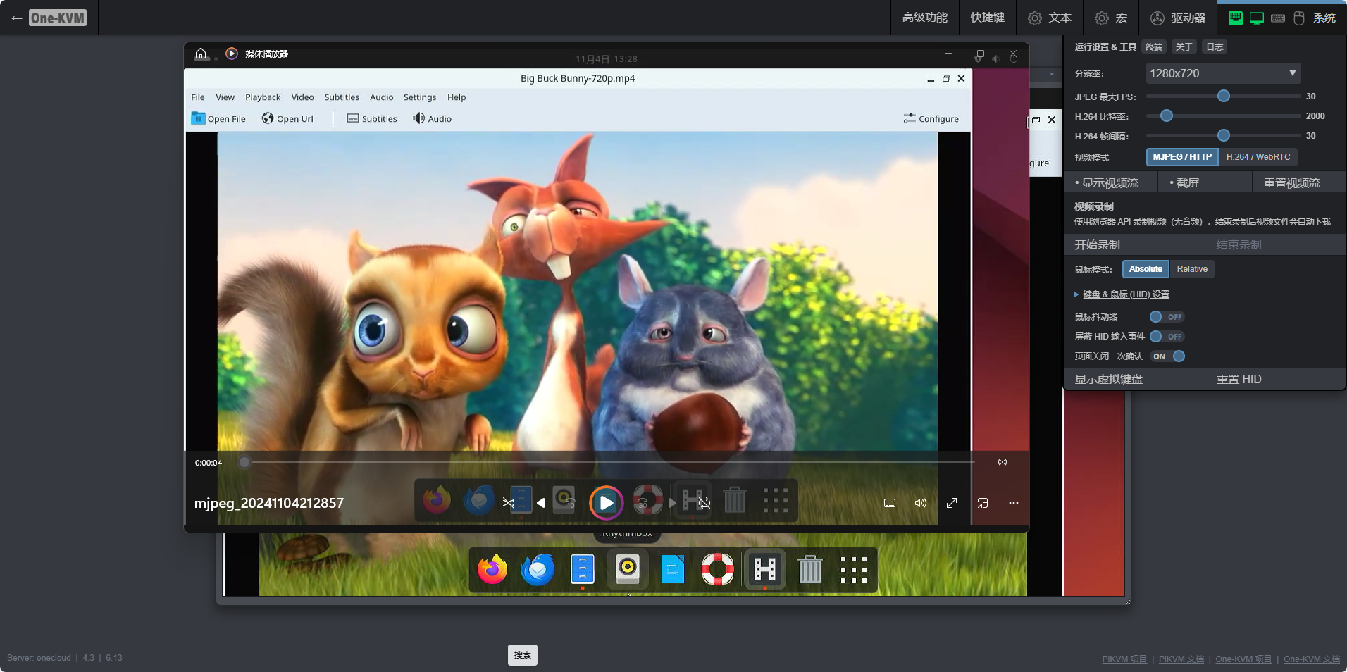The image size is (1347, 672).
Task: Open the more options ellipsis in player
Action: [x=1013, y=503]
